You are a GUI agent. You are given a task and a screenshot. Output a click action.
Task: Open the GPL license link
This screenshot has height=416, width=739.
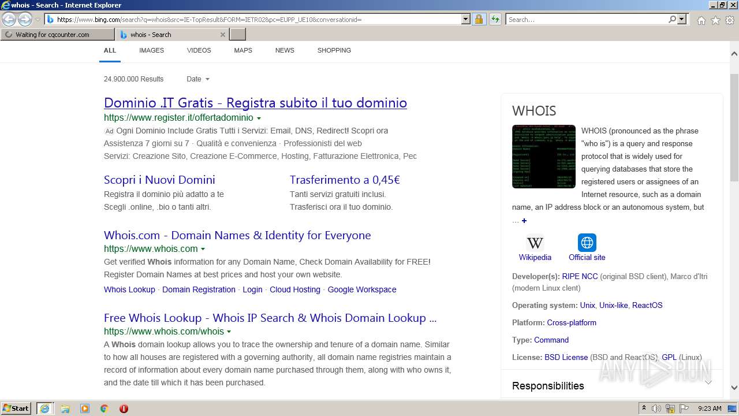tap(669, 358)
